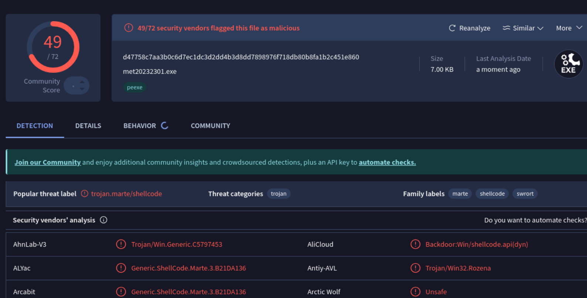Go to the Community tab
Screen dimensions: 587x298
point(210,126)
